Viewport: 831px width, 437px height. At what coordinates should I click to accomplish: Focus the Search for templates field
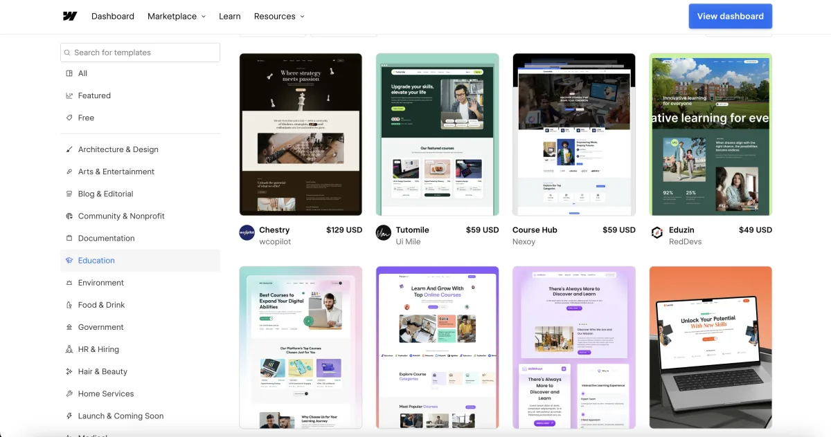(145, 53)
